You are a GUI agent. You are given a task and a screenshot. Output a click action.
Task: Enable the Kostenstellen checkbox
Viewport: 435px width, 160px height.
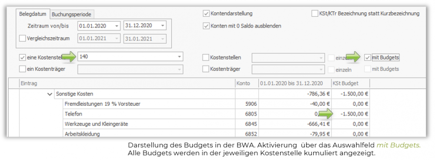(x=206, y=58)
